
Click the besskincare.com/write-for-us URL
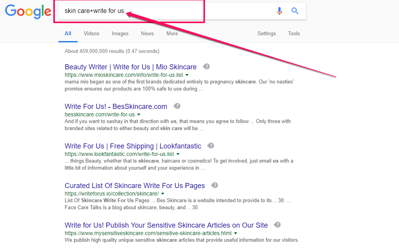pyautogui.click(x=100, y=114)
